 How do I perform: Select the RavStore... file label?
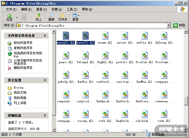pyautogui.click(x=144, y=101)
